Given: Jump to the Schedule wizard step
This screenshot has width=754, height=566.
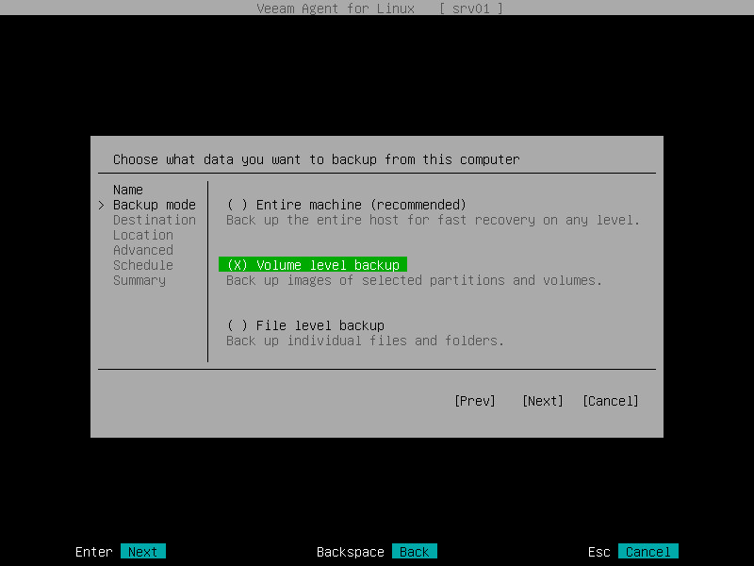Looking at the screenshot, I should point(143,265).
